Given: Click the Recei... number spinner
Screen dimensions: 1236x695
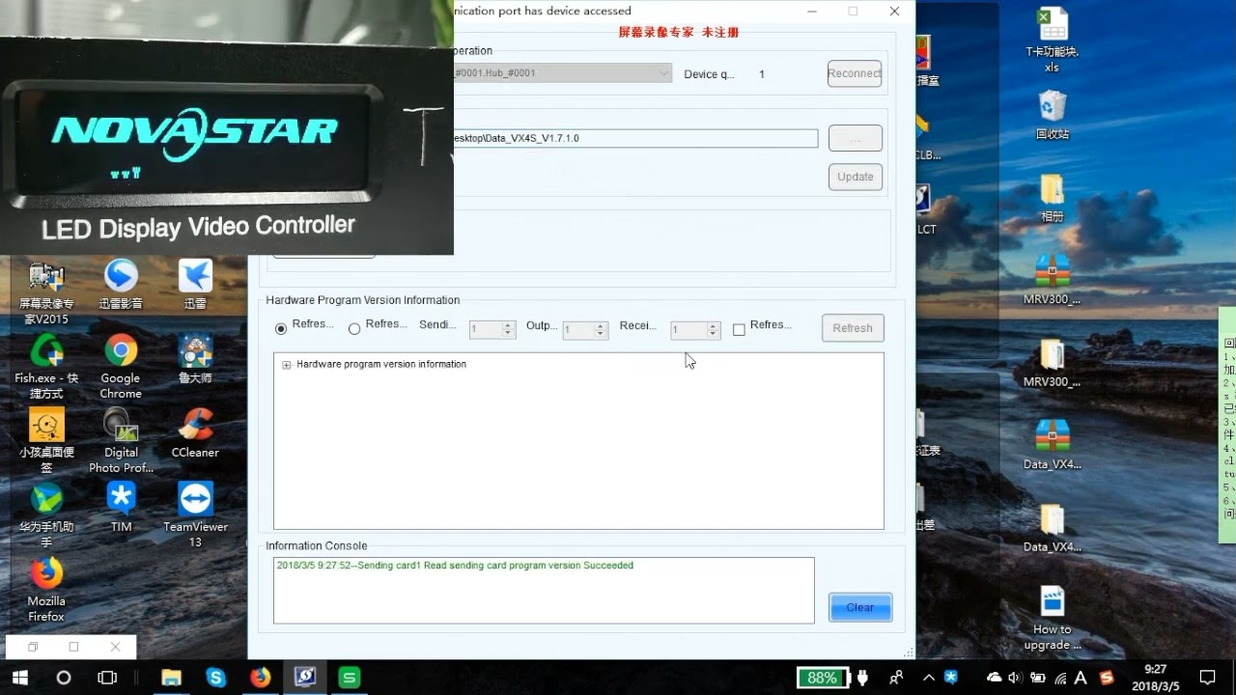Looking at the screenshot, I should pyautogui.click(x=695, y=329).
